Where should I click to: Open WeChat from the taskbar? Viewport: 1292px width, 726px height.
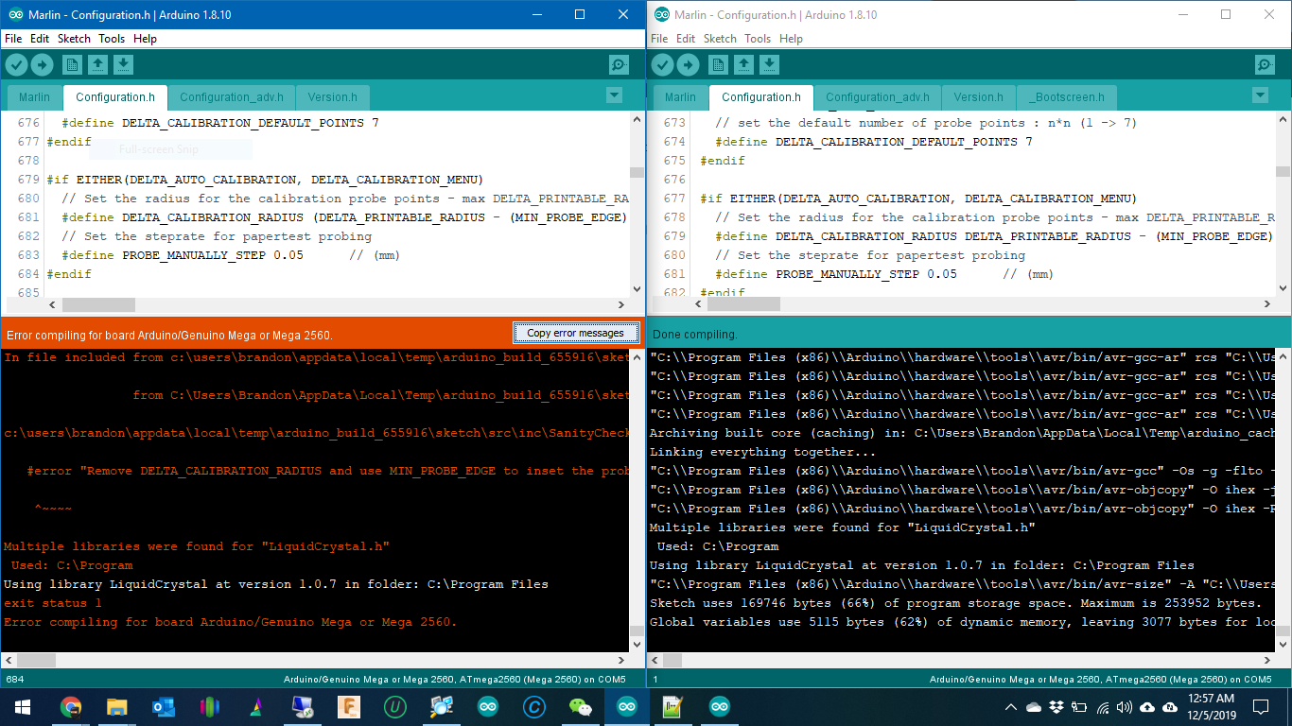point(581,707)
